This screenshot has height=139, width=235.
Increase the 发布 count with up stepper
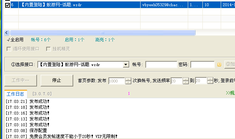[128, 79]
